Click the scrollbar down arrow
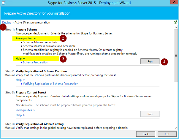The width and height of the screenshot is (179, 139). pyautogui.click(x=176, y=128)
